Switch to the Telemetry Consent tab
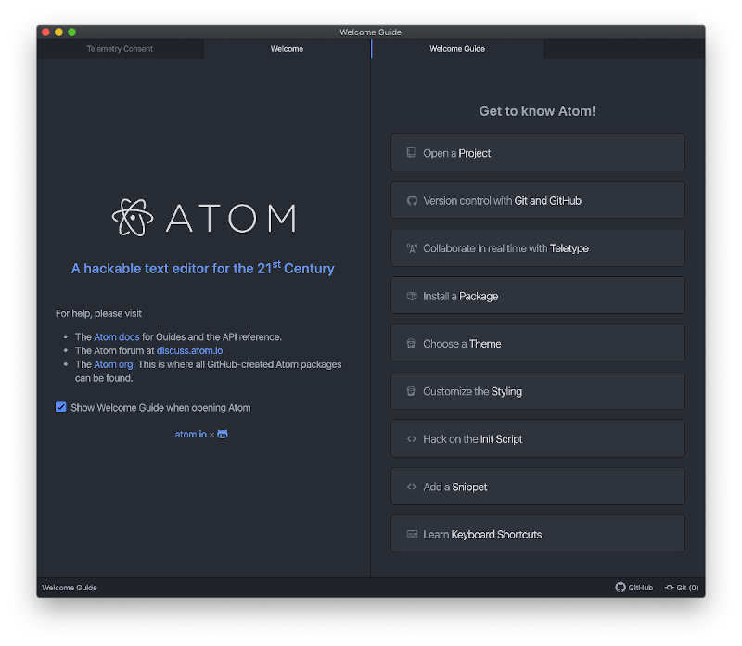The height and width of the screenshot is (646, 742). click(121, 48)
